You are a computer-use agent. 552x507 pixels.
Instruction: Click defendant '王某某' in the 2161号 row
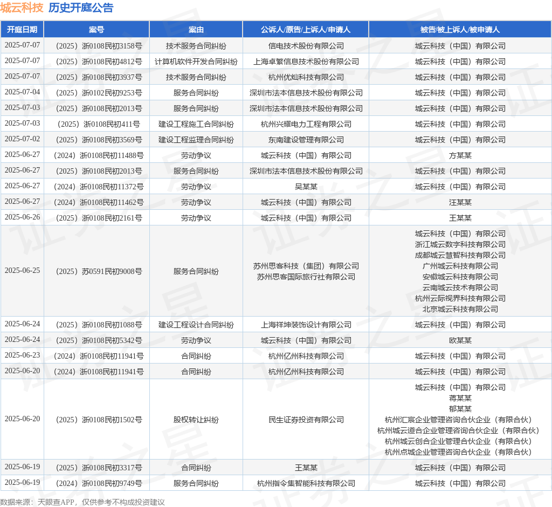(460, 218)
